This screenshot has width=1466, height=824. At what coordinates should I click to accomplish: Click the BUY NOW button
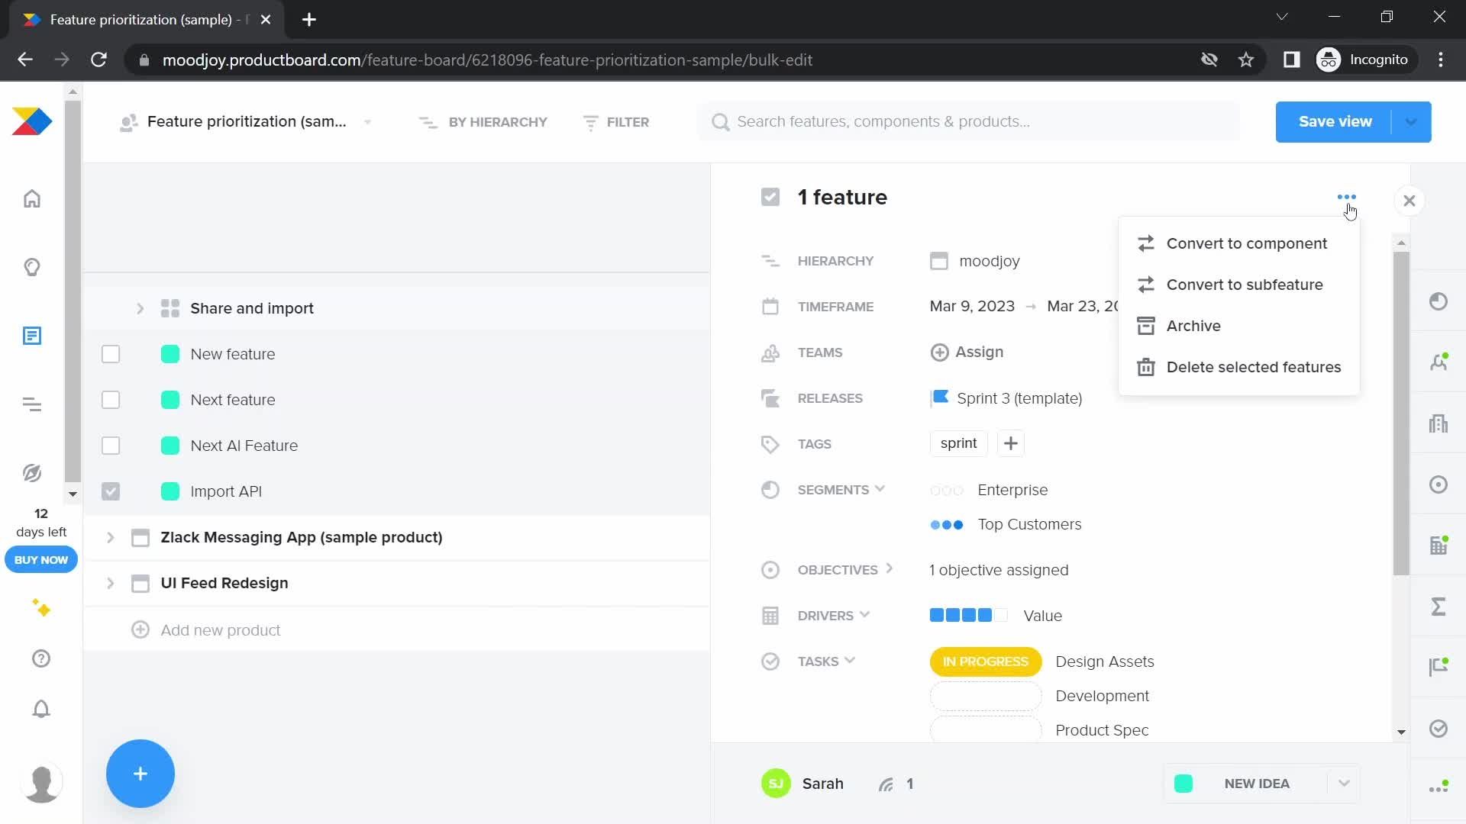pos(41,560)
